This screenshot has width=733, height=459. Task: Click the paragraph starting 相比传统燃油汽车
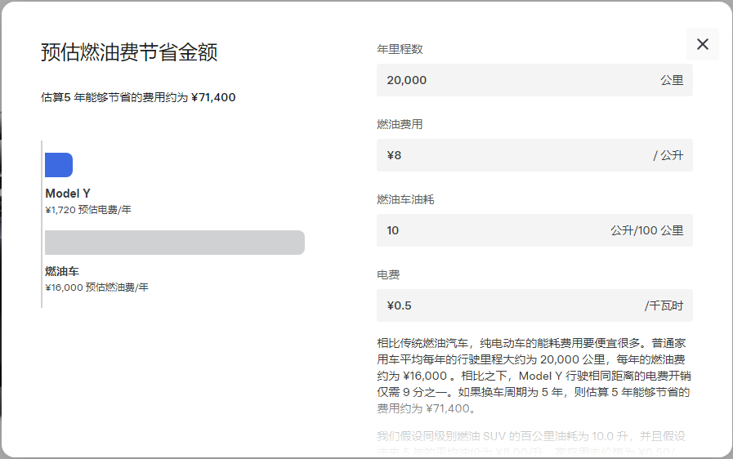(x=534, y=376)
